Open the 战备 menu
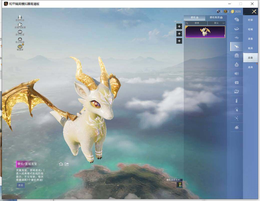Screen dimensions: 260x201 250,58
